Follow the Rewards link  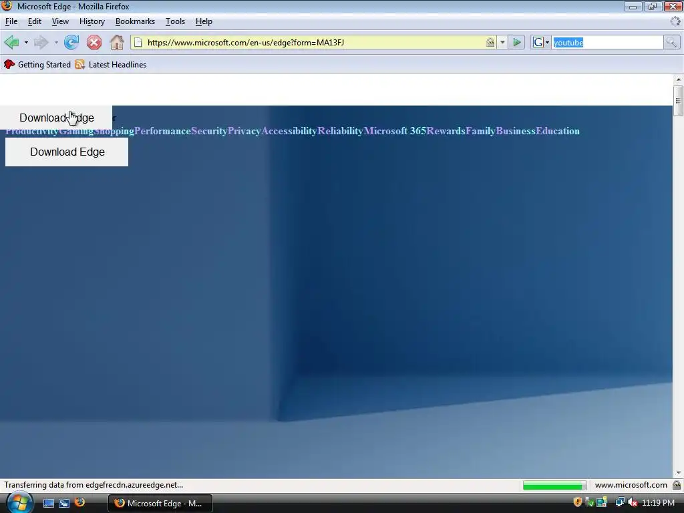[x=446, y=131]
